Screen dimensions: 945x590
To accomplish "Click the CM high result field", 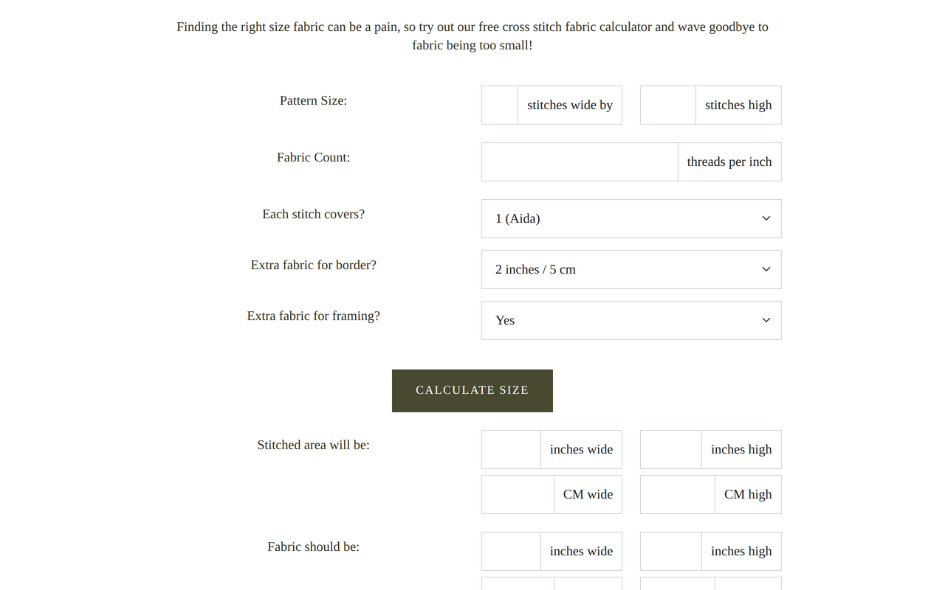I will coord(676,494).
